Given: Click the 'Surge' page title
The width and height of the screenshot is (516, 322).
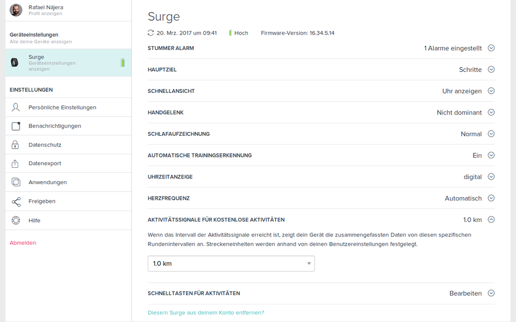Looking at the screenshot, I should [x=164, y=17].
